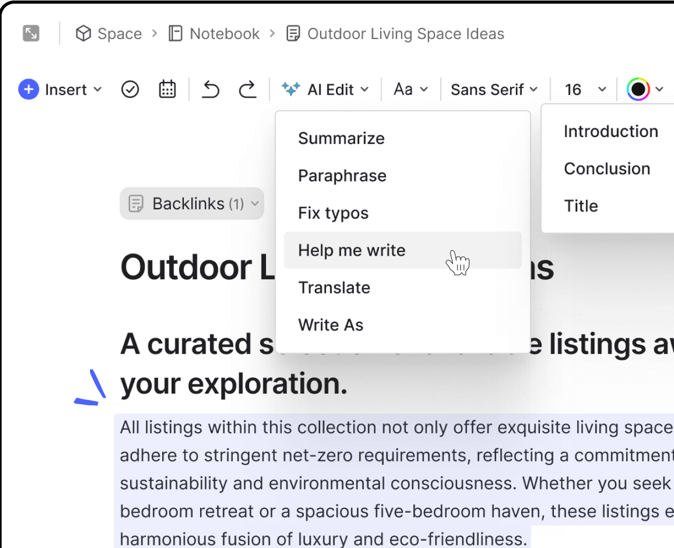
Task: Click the document icon before Outdoor Living Space Ideas
Action: tap(293, 34)
